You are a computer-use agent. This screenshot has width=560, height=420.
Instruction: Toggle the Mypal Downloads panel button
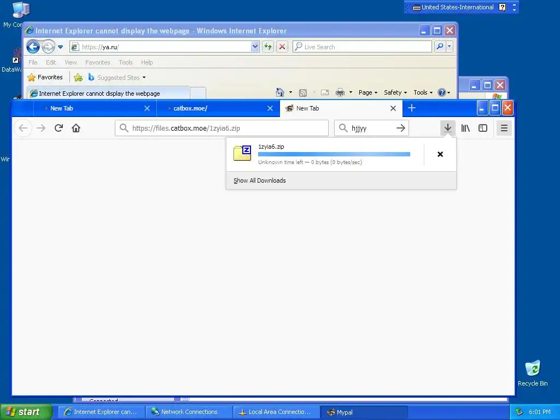447,128
